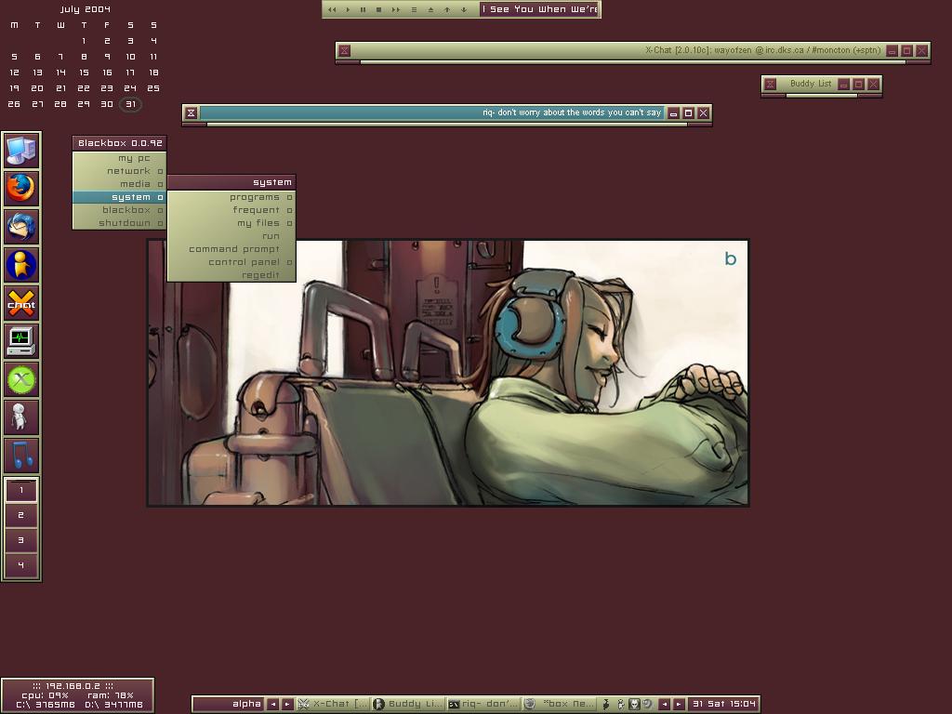Expand the media submenu
Viewport: 952px width, 714px height.
tap(119, 184)
